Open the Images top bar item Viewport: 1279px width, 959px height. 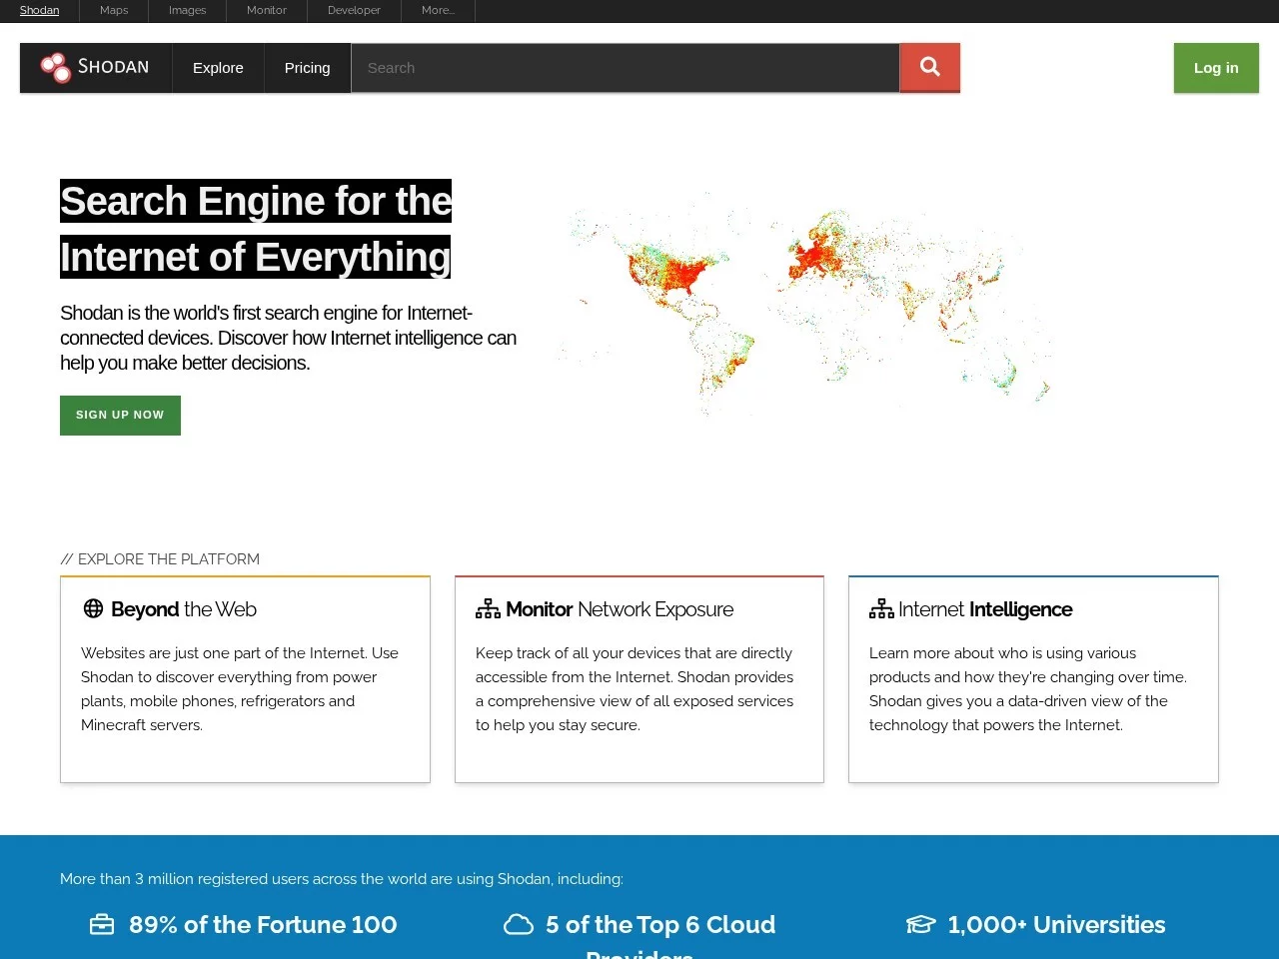click(x=187, y=10)
